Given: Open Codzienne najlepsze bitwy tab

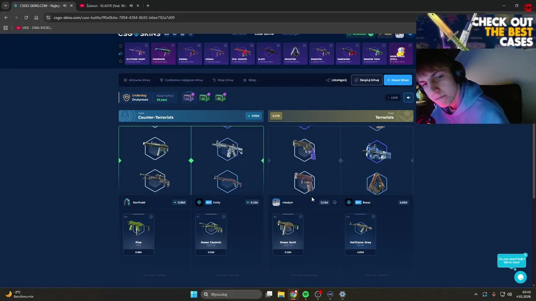Looking at the screenshot, I should coord(181,80).
